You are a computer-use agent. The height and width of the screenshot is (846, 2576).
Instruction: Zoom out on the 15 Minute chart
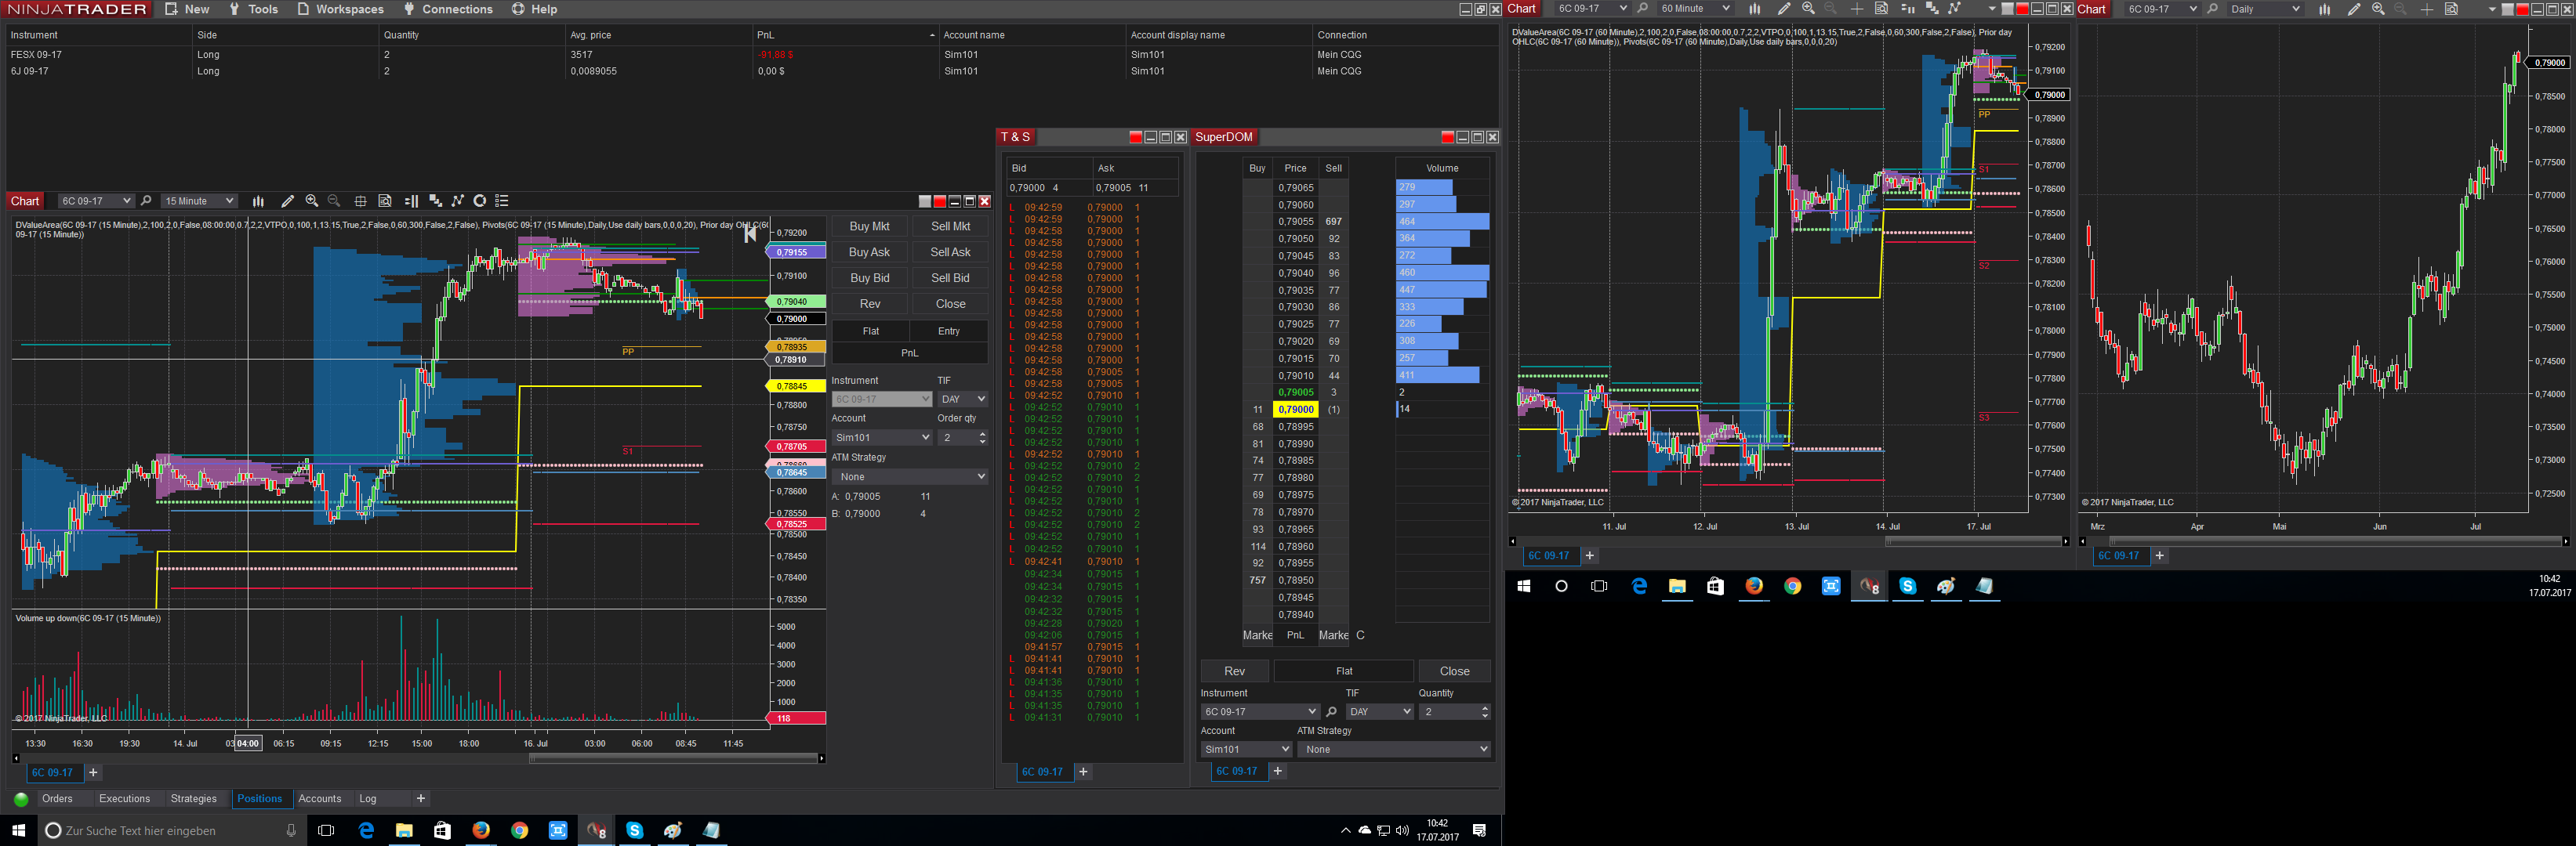coord(335,201)
